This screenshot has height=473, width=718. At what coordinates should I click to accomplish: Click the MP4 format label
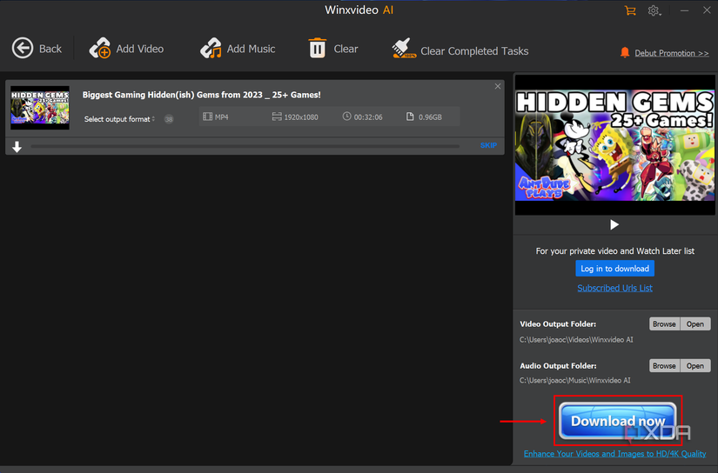222,117
